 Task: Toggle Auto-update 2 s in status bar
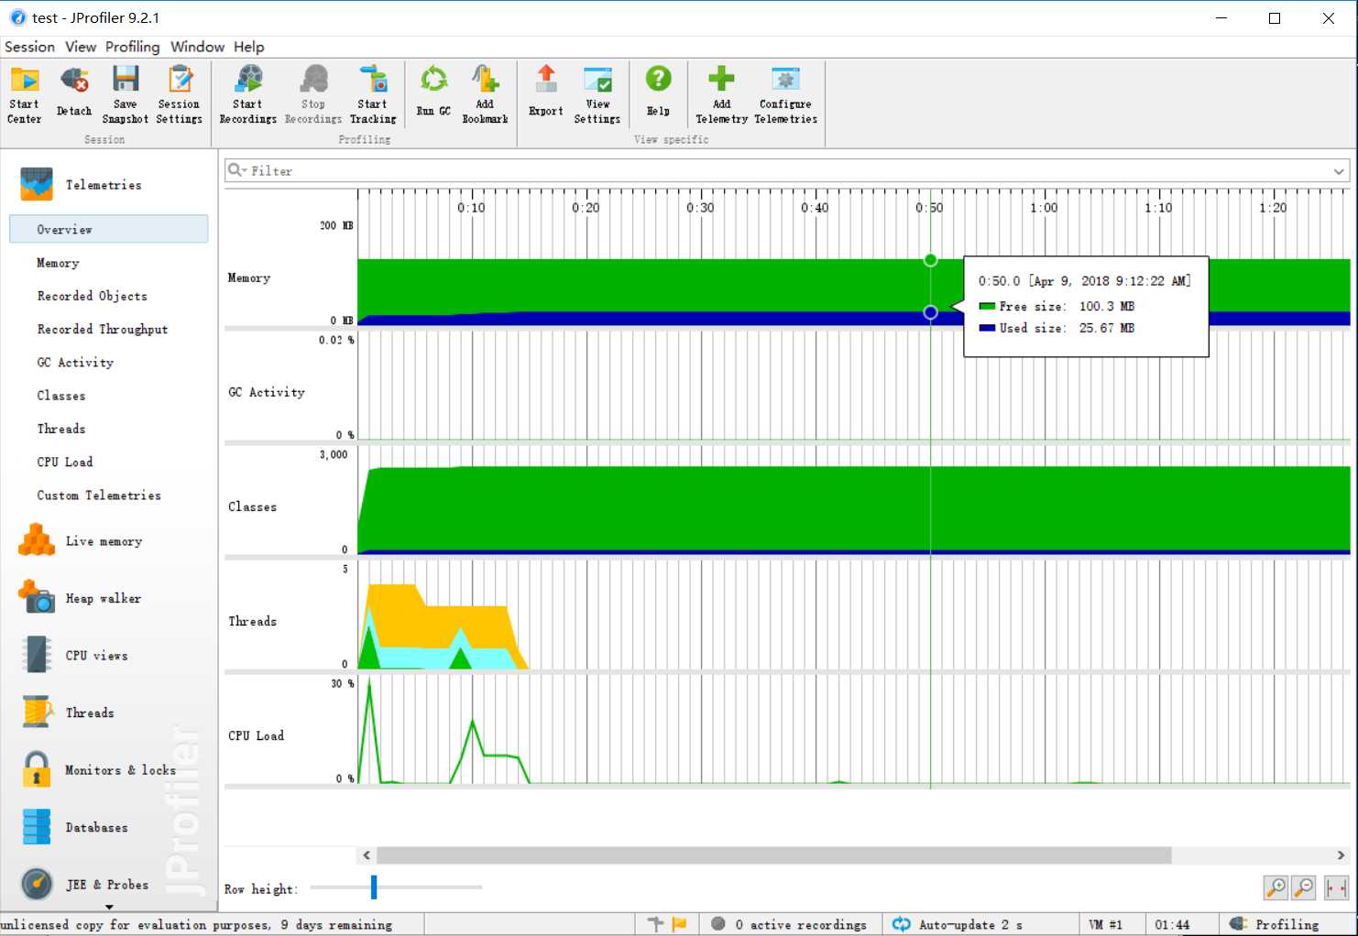coord(958,924)
